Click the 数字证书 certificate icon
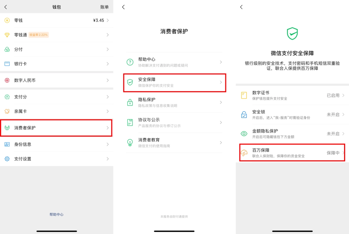349x234 pixels. [x=244, y=95]
